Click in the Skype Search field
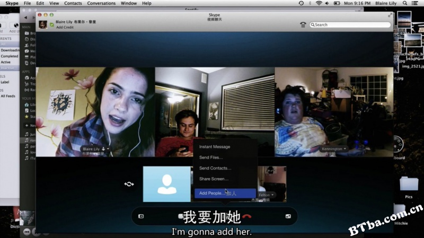This screenshot has width=424, height=238. click(x=350, y=24)
